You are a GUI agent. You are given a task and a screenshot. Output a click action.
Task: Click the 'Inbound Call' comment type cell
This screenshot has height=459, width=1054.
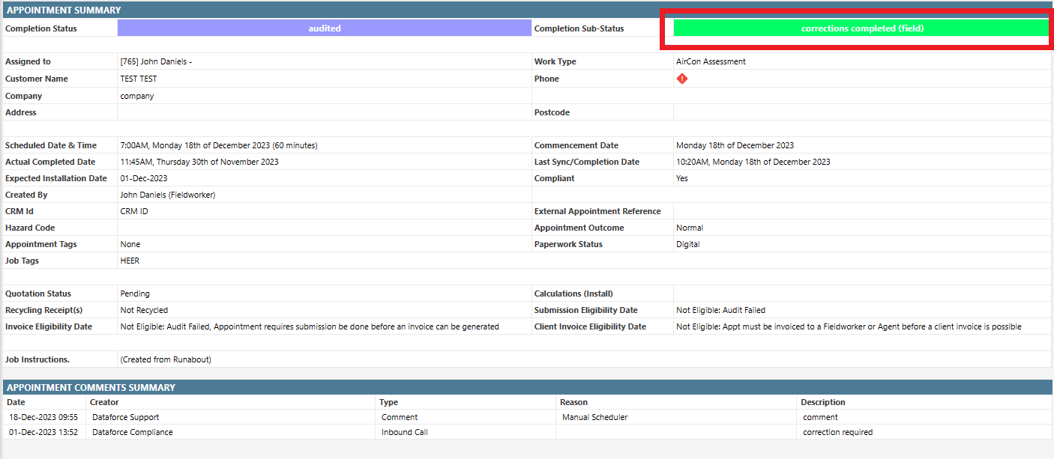(404, 432)
